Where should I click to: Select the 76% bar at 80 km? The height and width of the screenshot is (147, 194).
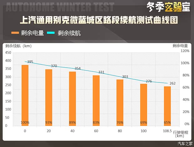click(x=120, y=102)
